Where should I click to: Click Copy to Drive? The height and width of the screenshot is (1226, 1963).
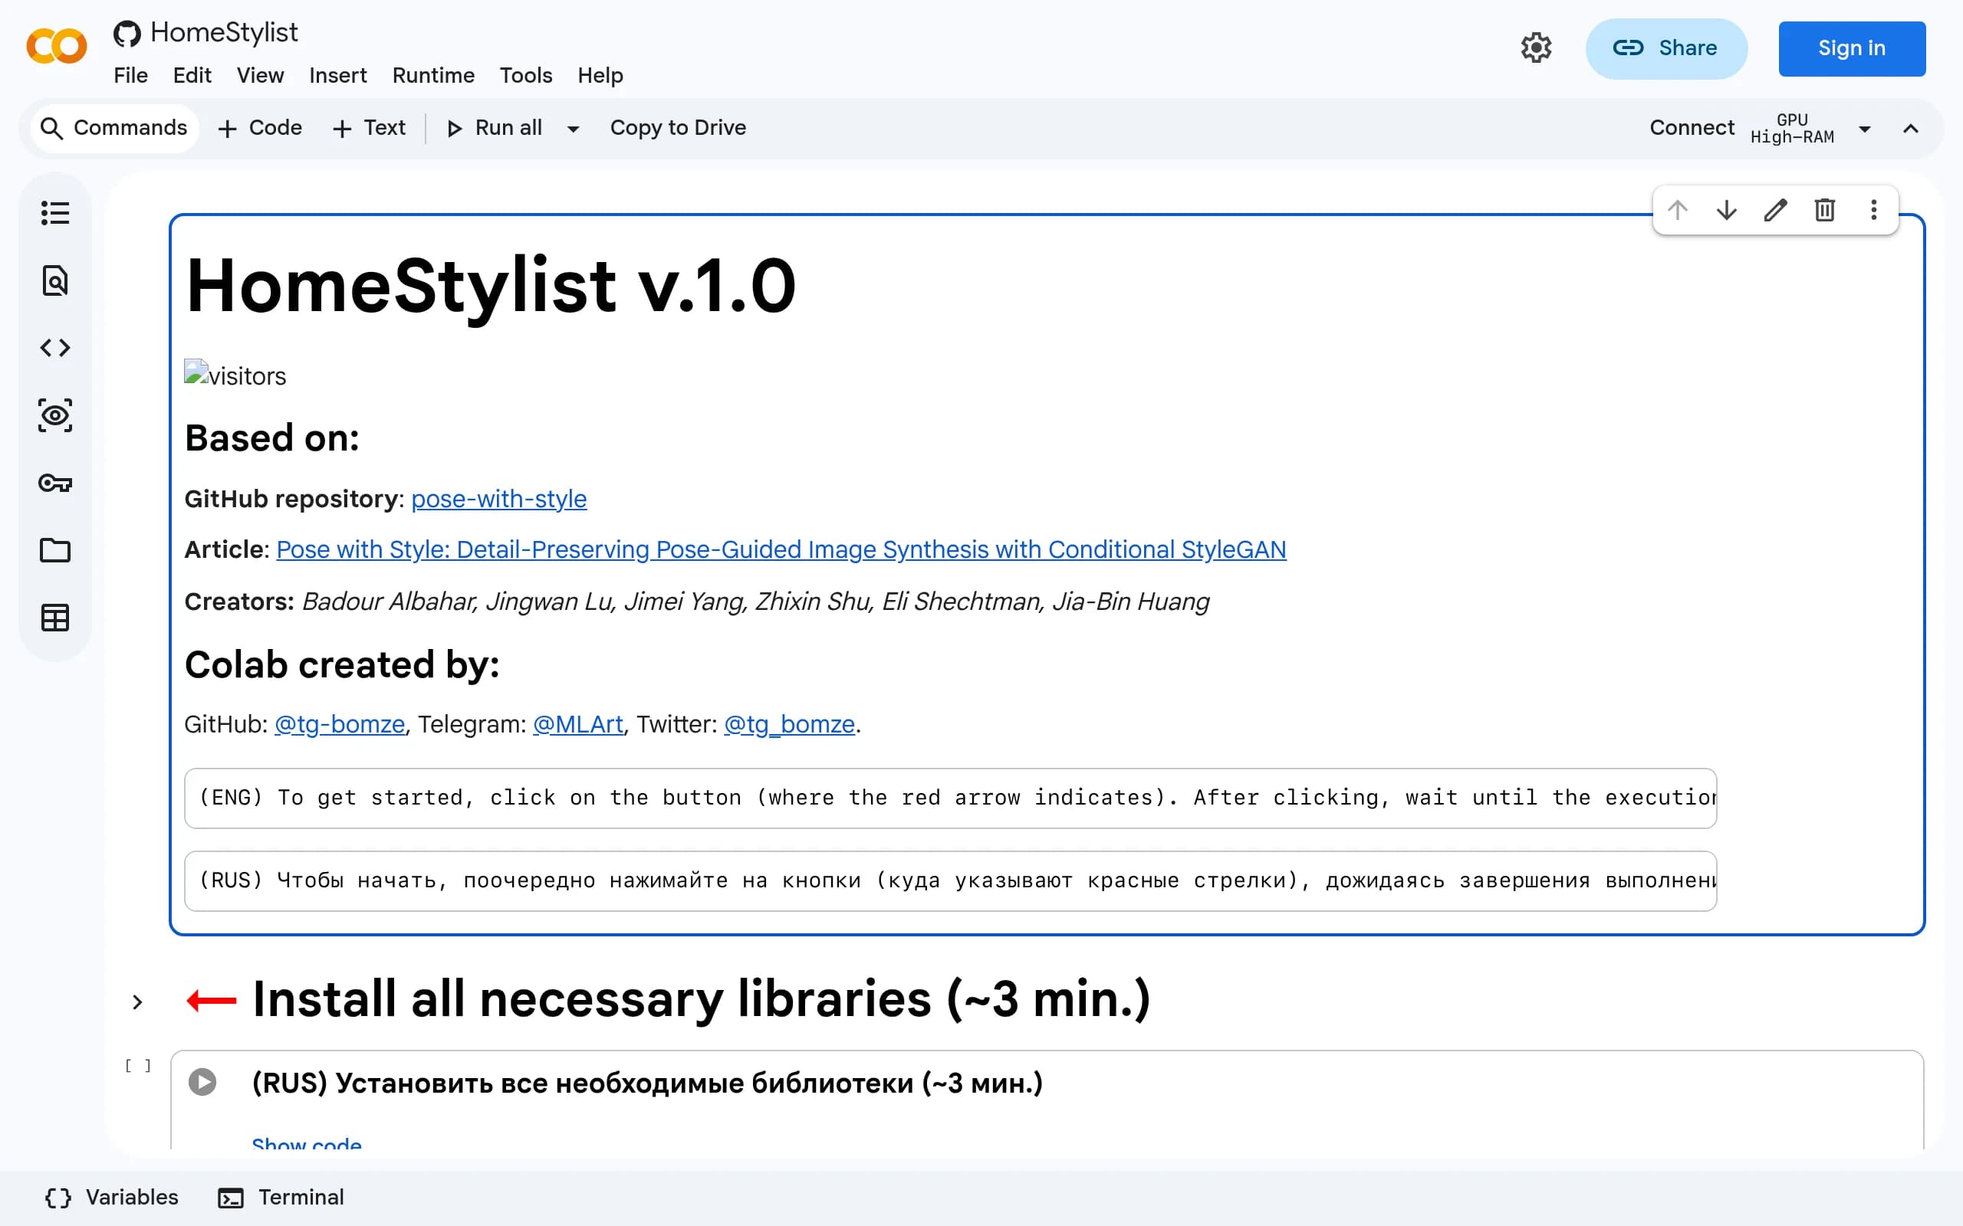[x=678, y=128]
